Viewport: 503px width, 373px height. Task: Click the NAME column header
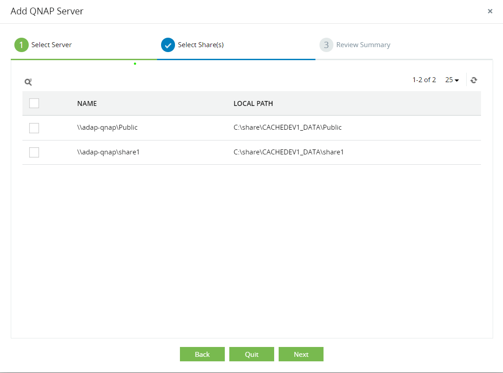(87, 104)
